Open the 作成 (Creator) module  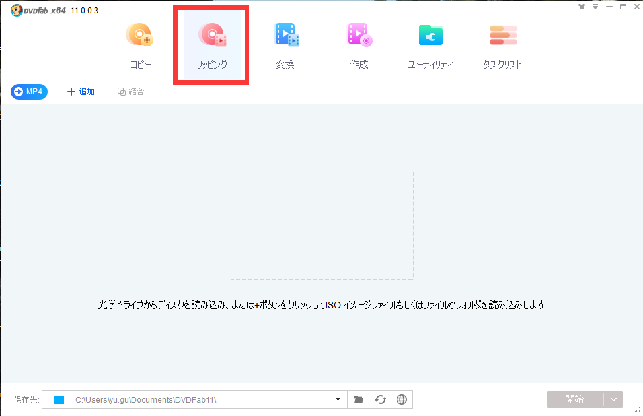click(359, 46)
